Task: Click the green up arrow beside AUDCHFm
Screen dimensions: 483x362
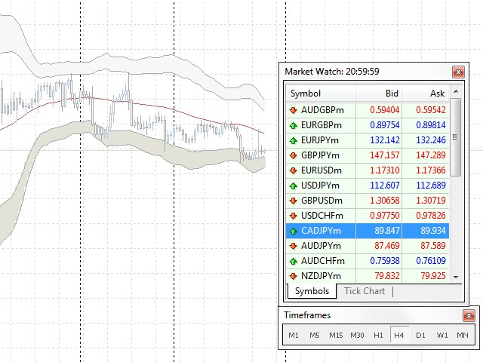Action: [293, 261]
